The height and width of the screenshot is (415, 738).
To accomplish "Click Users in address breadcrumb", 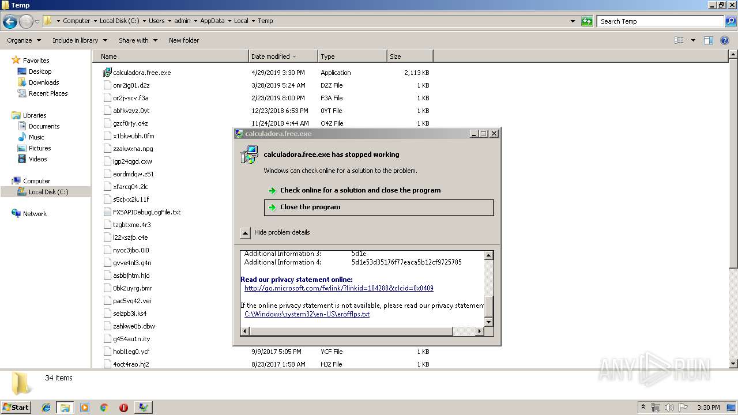I will (156, 21).
